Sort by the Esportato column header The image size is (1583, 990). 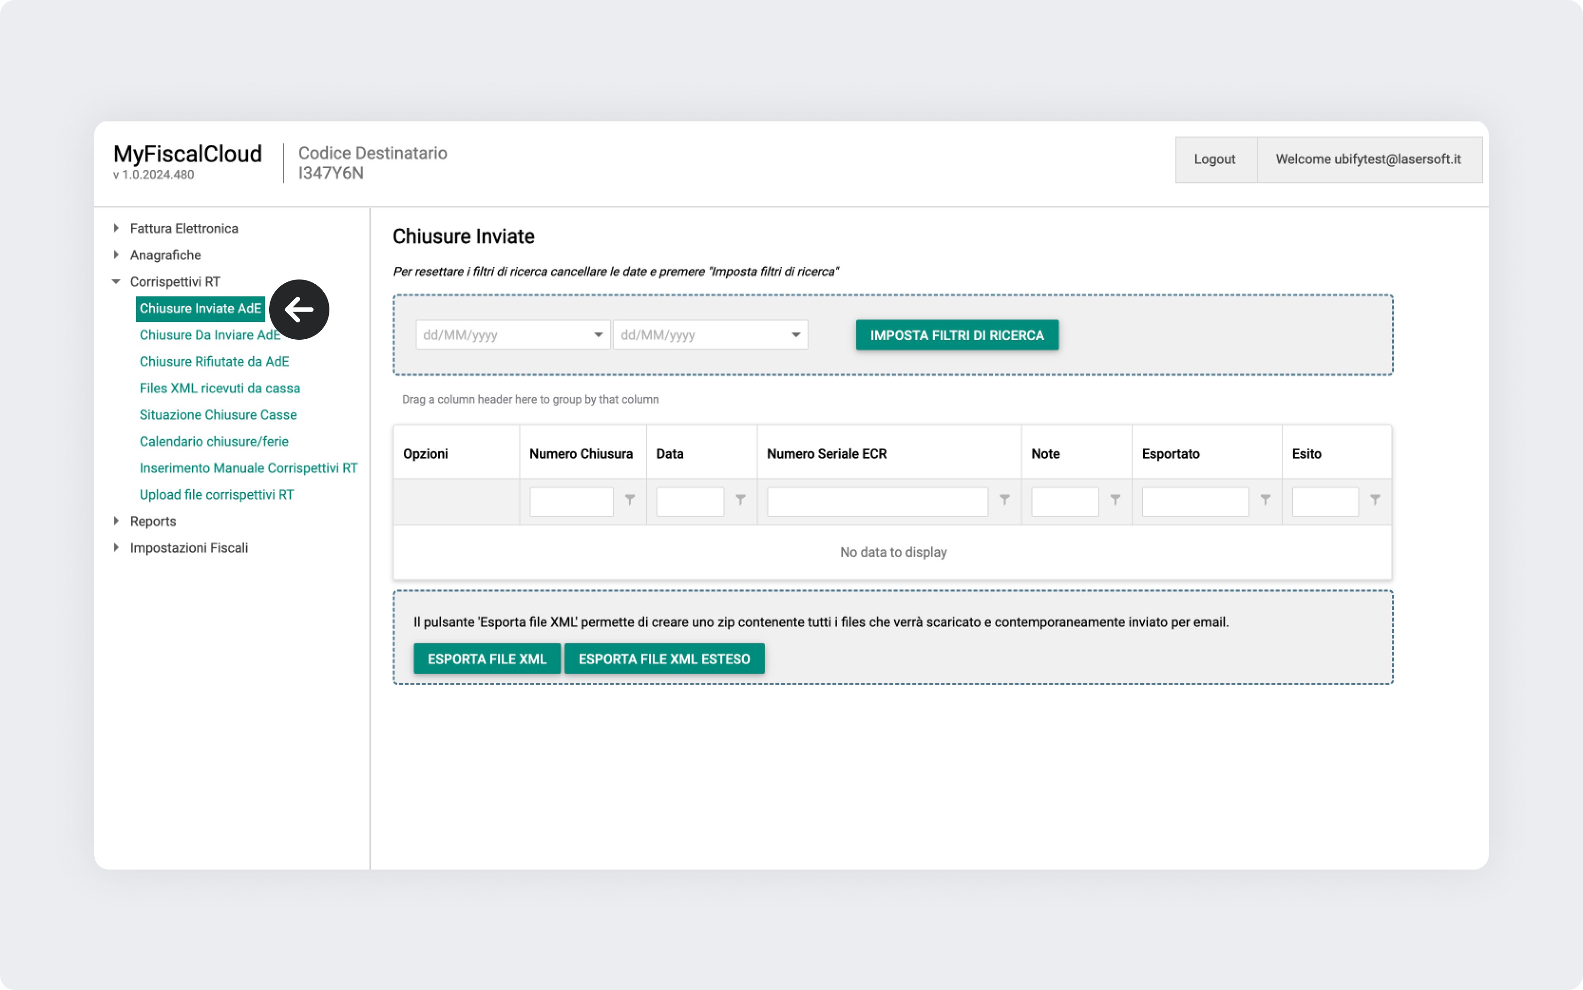pos(1171,454)
